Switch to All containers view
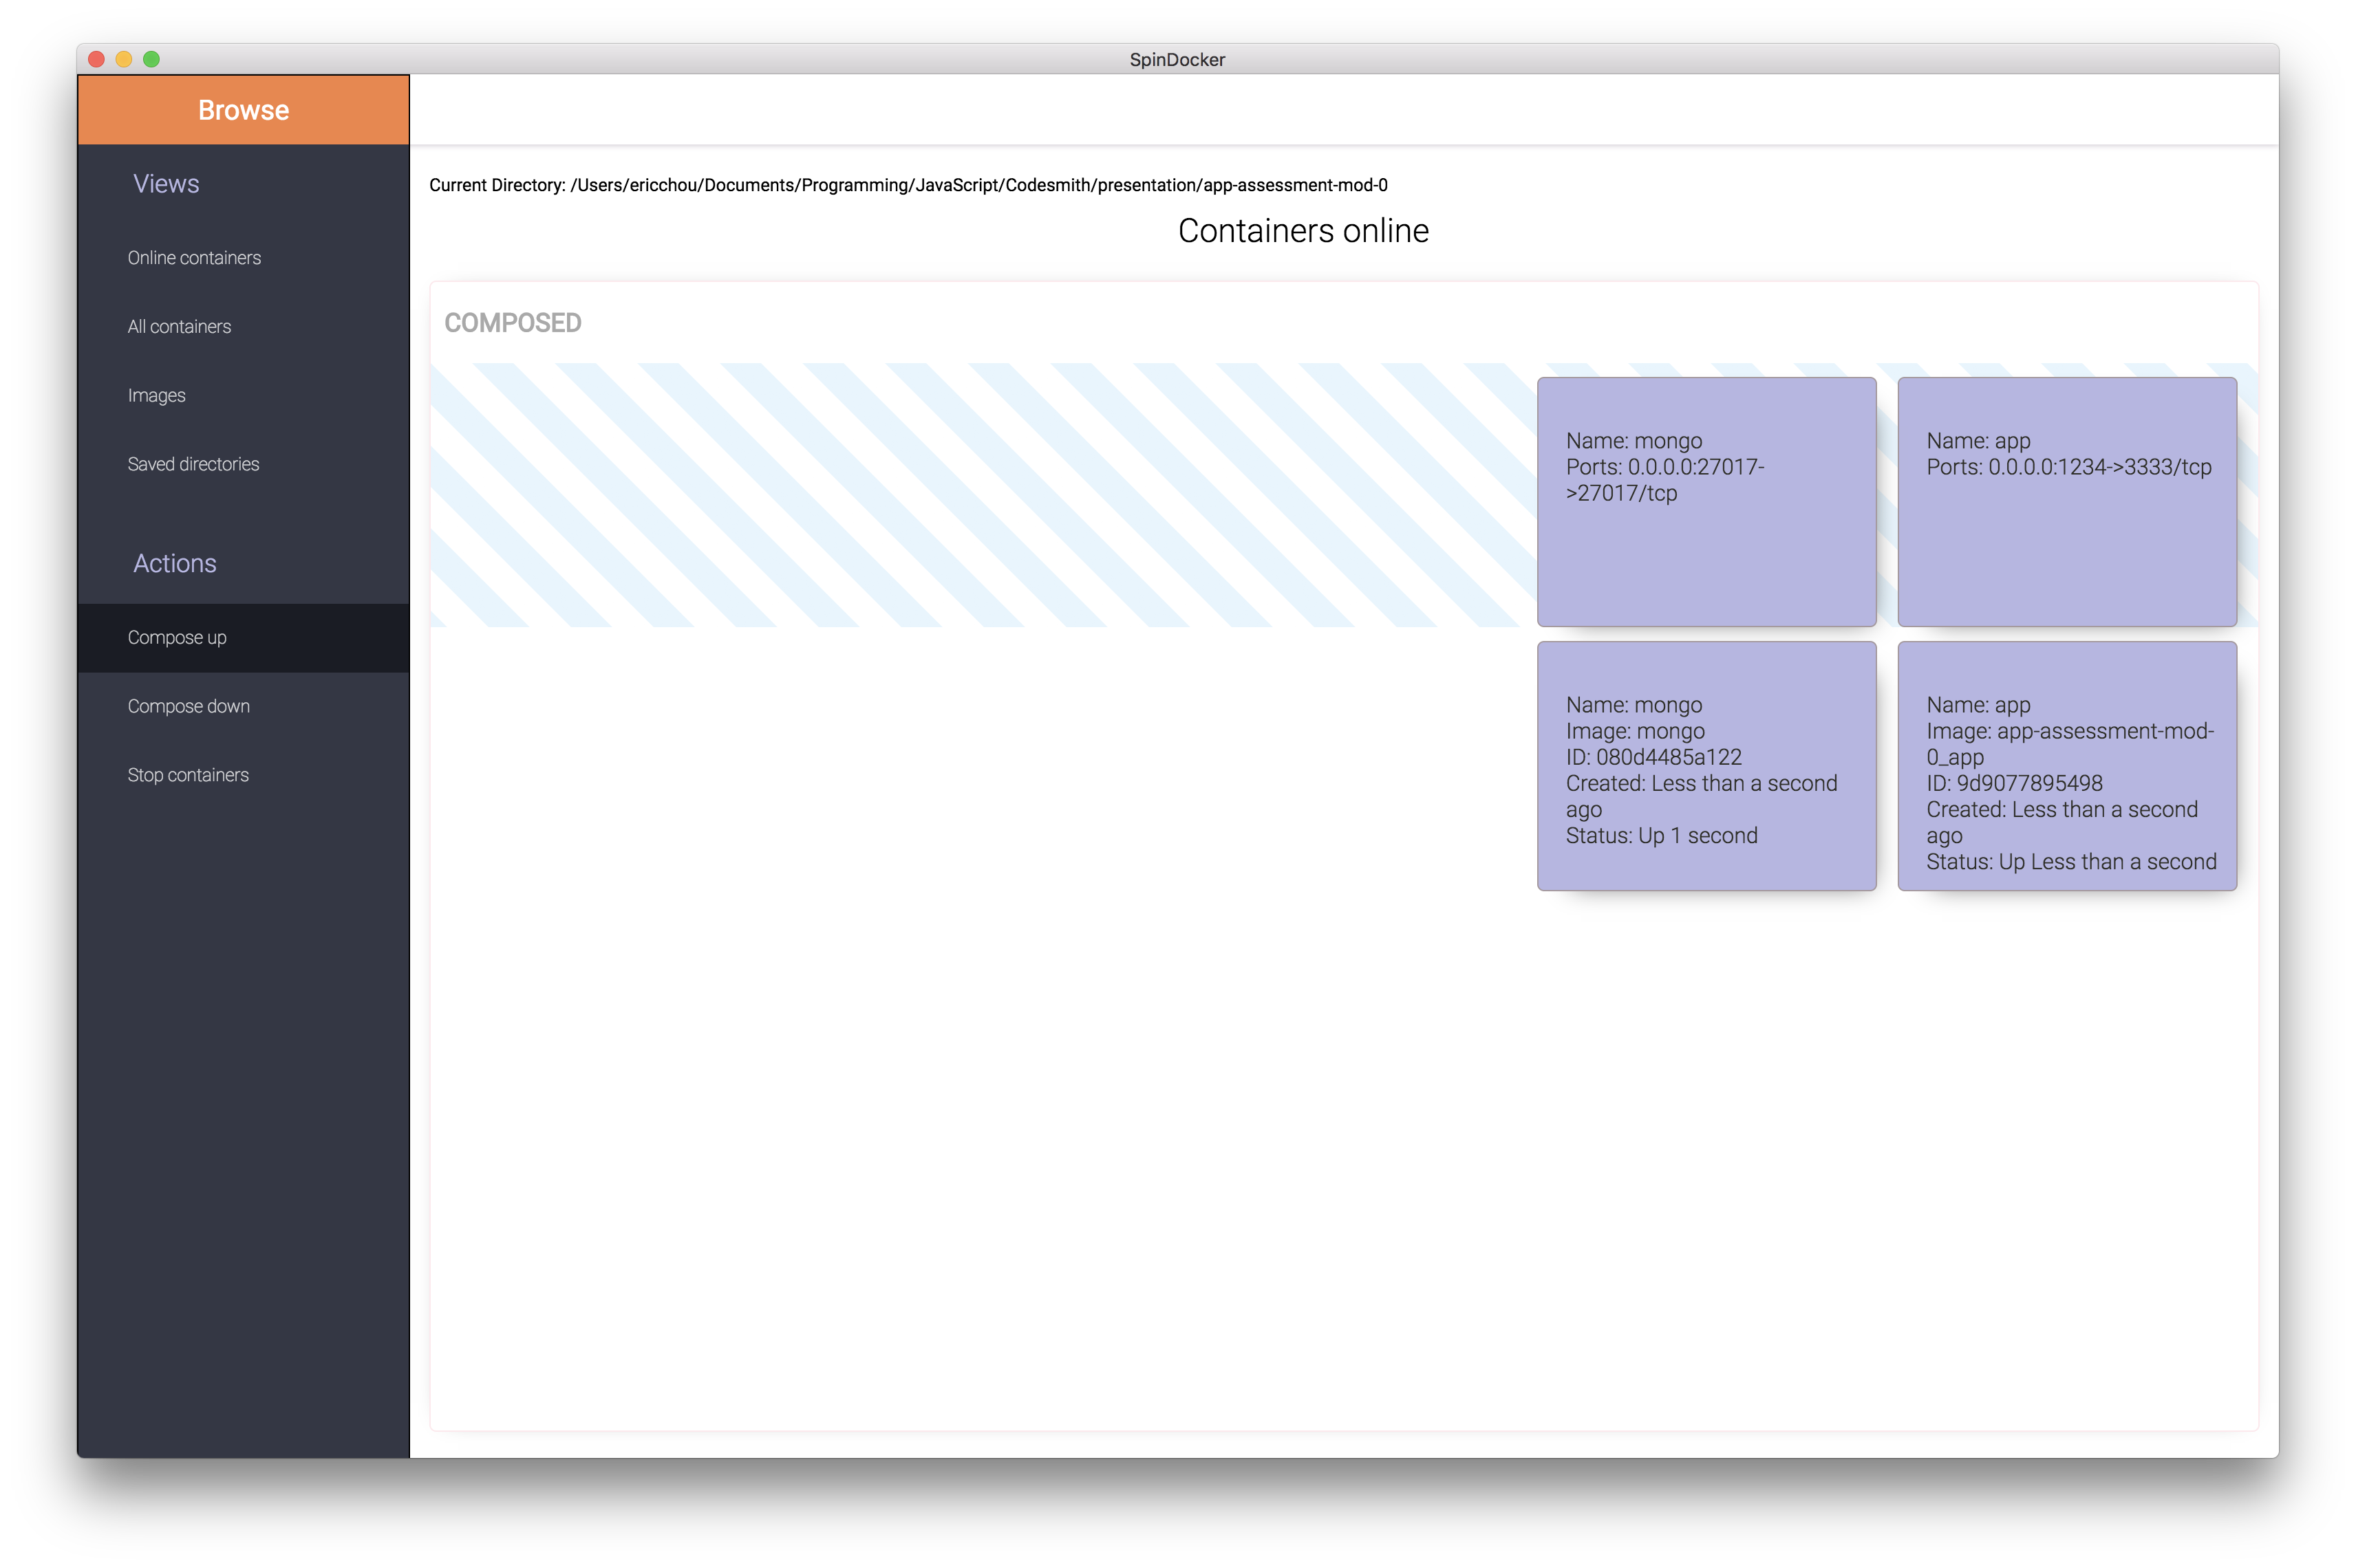This screenshot has height=1568, width=2356. coord(243,327)
